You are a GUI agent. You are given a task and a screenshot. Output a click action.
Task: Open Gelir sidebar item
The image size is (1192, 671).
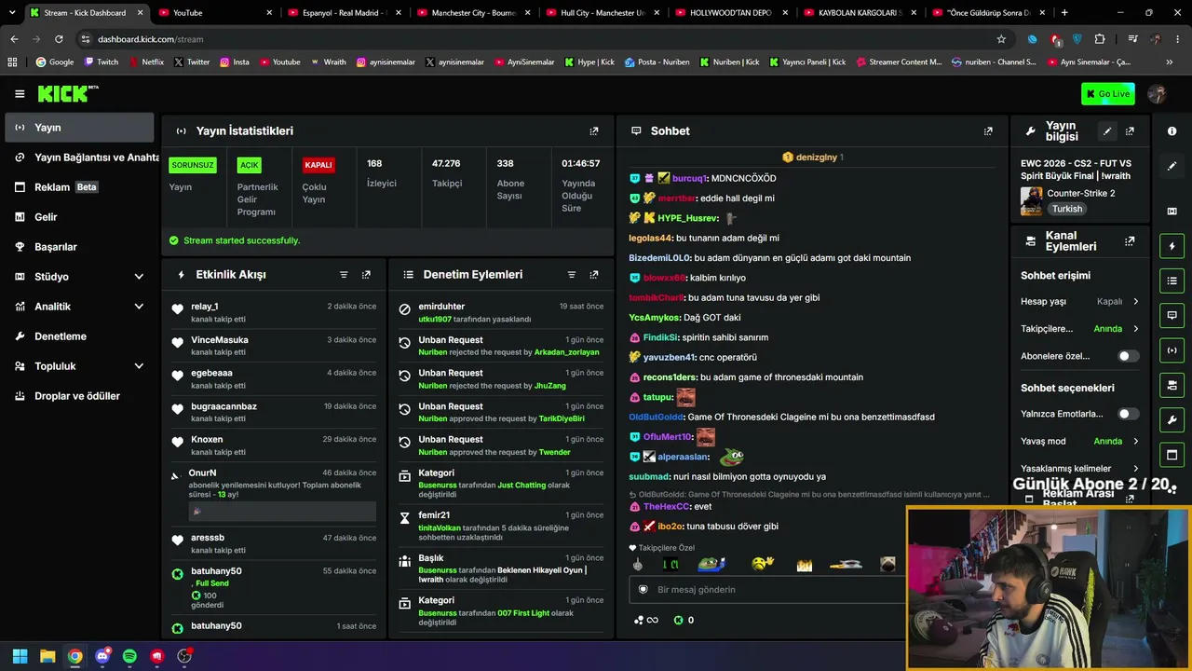pyautogui.click(x=79, y=217)
